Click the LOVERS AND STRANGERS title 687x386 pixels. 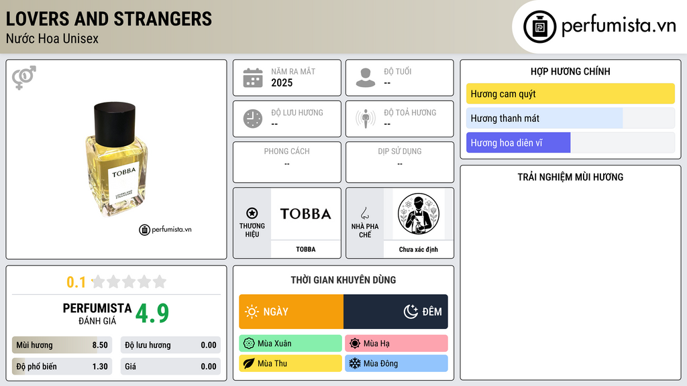tap(109, 19)
